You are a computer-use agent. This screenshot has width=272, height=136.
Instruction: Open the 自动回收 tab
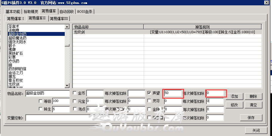pos(67,12)
